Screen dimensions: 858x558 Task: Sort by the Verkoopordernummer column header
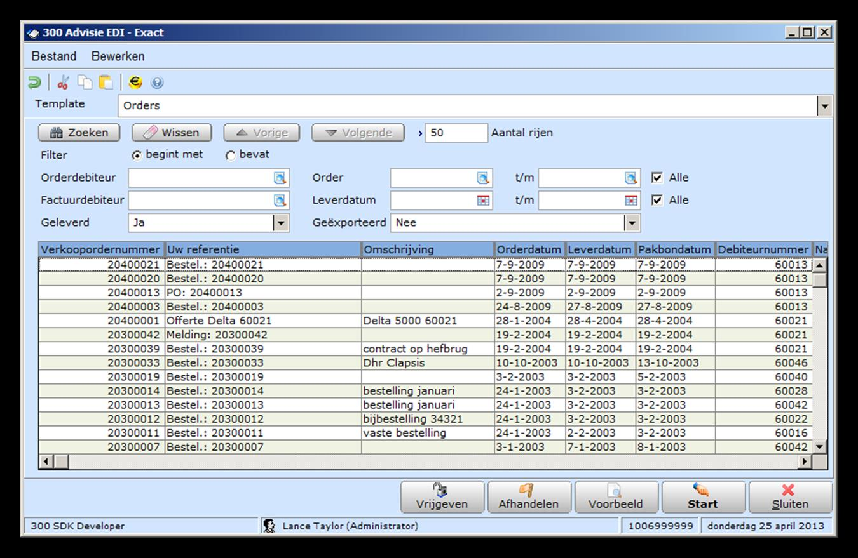pyautogui.click(x=102, y=249)
